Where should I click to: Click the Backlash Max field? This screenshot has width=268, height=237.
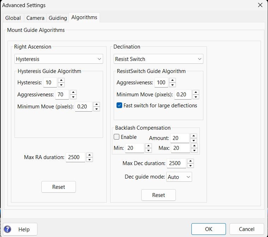[x=180, y=148]
